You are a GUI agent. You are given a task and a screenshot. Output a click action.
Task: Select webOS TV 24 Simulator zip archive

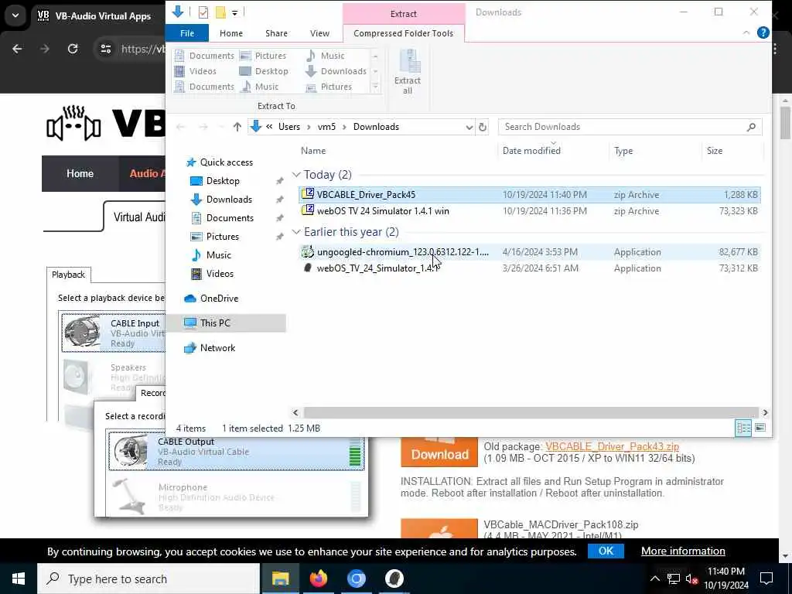pyautogui.click(x=529, y=211)
